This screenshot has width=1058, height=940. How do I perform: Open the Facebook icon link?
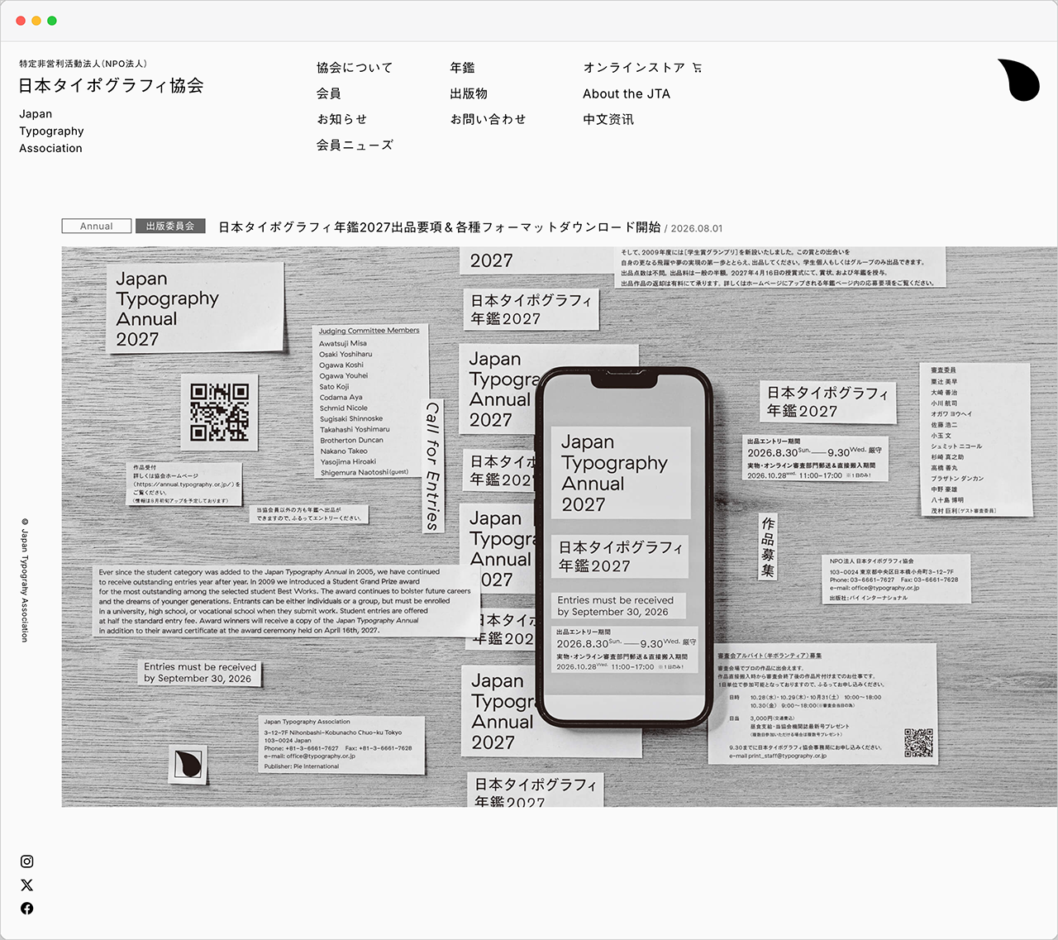click(27, 909)
